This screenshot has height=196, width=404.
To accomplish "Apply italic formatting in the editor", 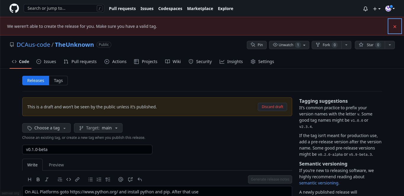I will tap(47, 179).
